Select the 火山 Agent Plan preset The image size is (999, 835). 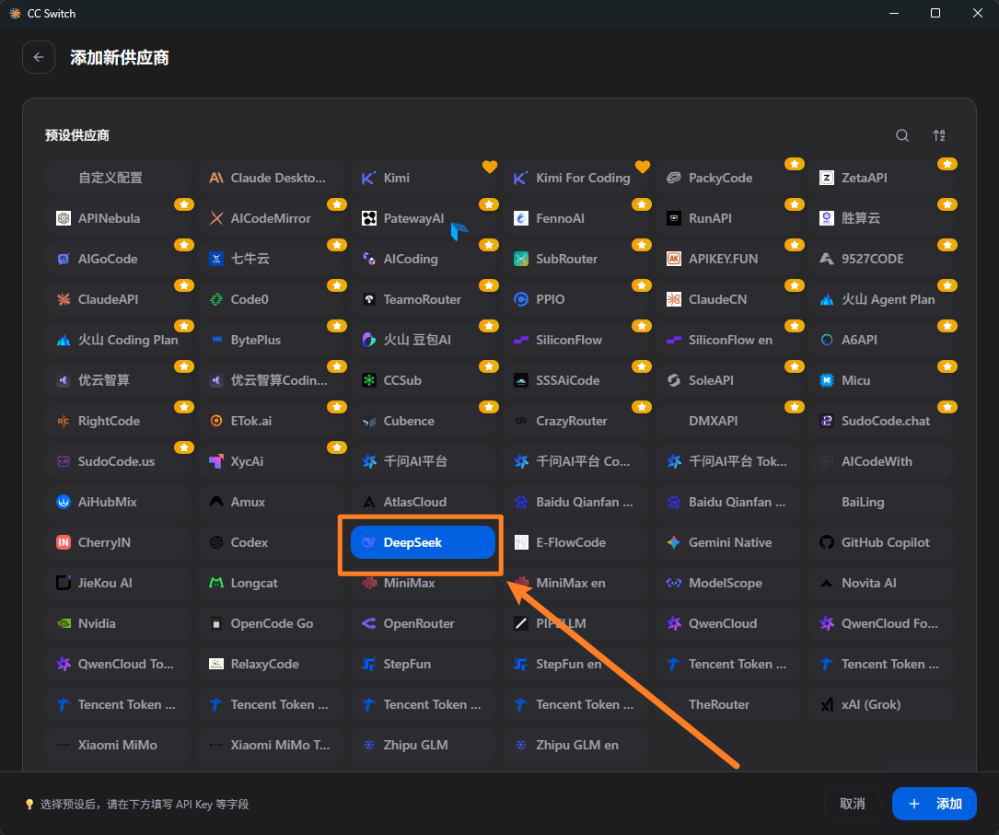coord(881,299)
